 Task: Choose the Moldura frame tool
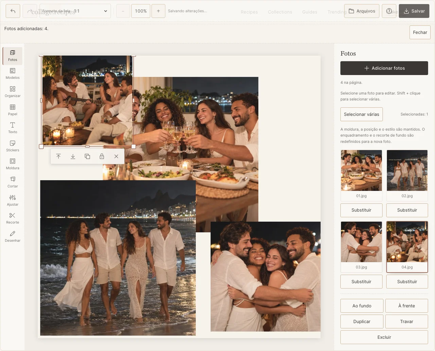pyautogui.click(x=13, y=164)
